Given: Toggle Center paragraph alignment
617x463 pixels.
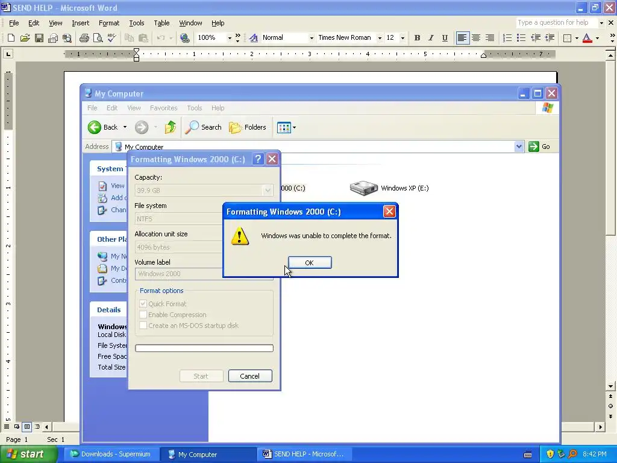Looking at the screenshot, I should [476, 38].
